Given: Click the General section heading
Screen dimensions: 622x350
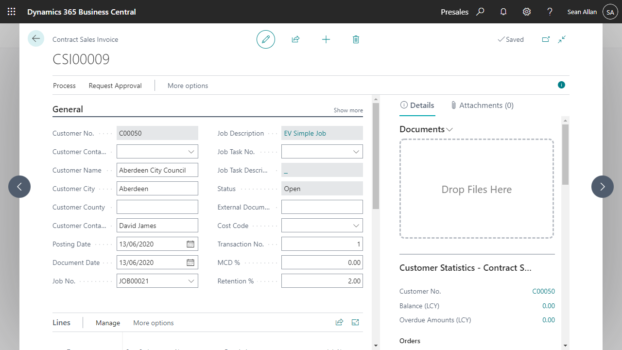Looking at the screenshot, I should (68, 109).
